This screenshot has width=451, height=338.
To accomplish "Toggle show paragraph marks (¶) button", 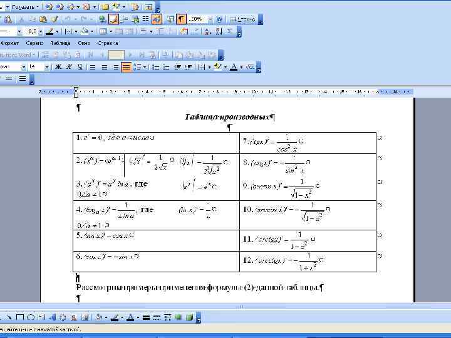I will tap(181, 19).
